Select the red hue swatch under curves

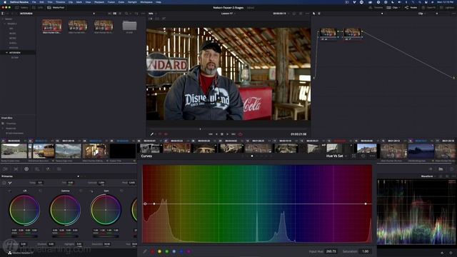[x=152, y=251]
